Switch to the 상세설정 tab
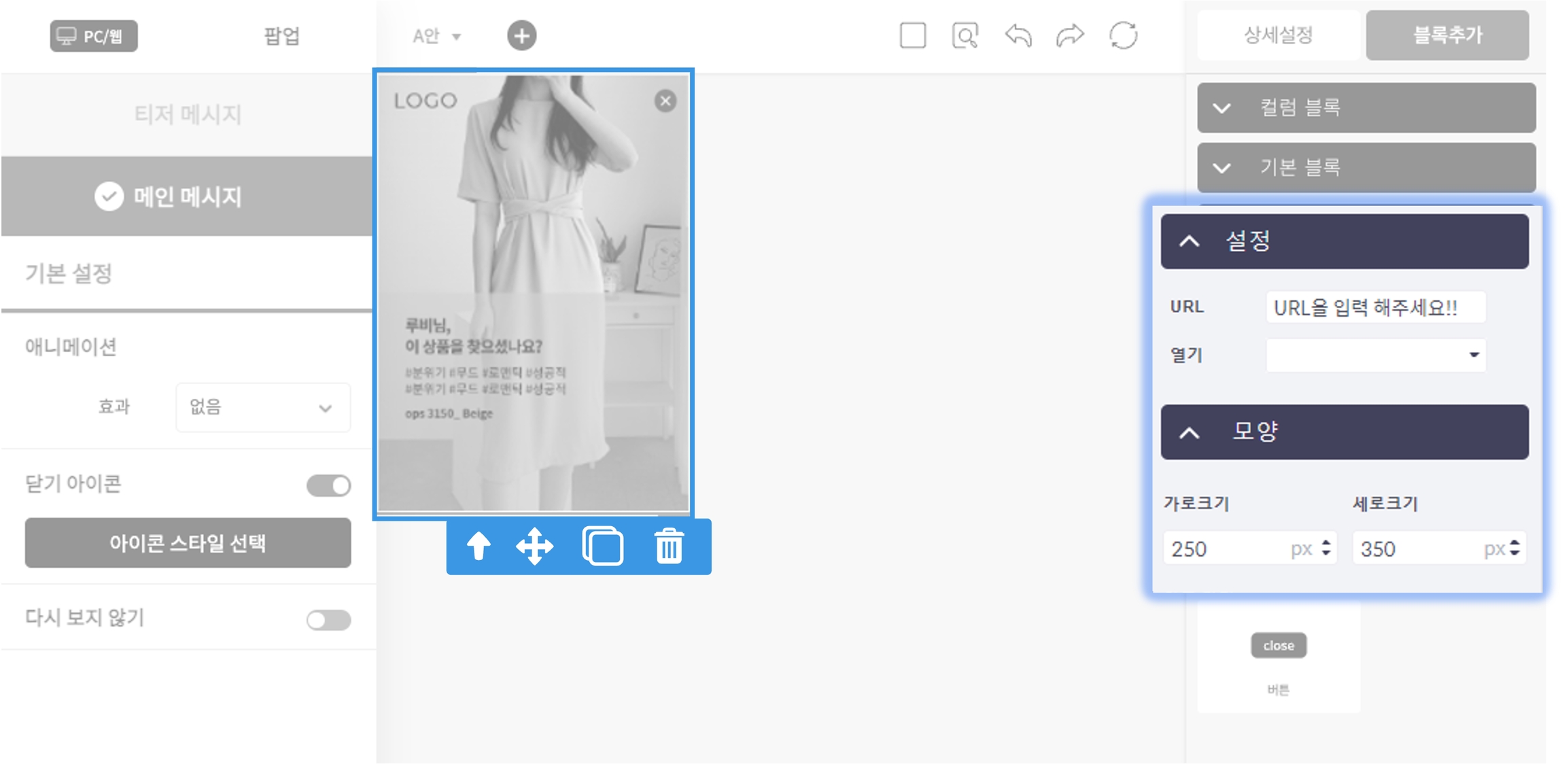Screen dimensions: 1566x764 pos(1278,35)
